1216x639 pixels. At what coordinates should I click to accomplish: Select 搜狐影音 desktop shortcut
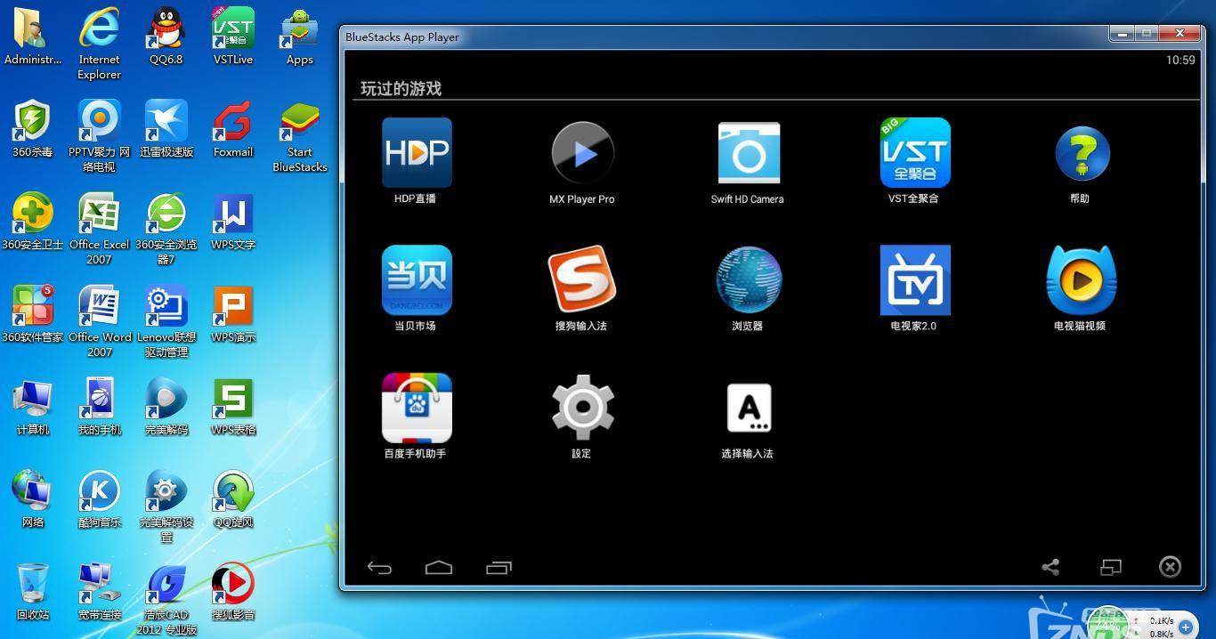click(233, 591)
